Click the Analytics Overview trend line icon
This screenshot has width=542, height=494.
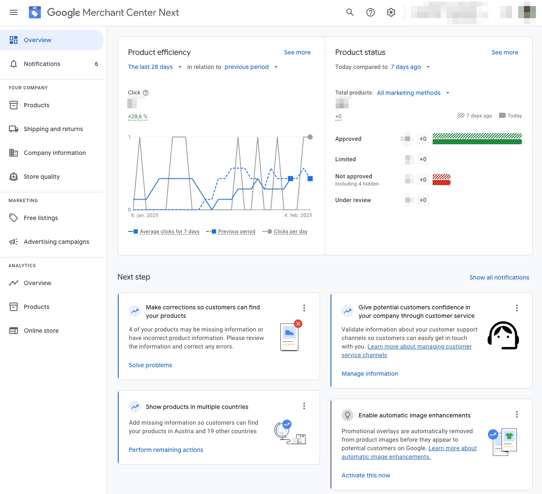coord(14,283)
